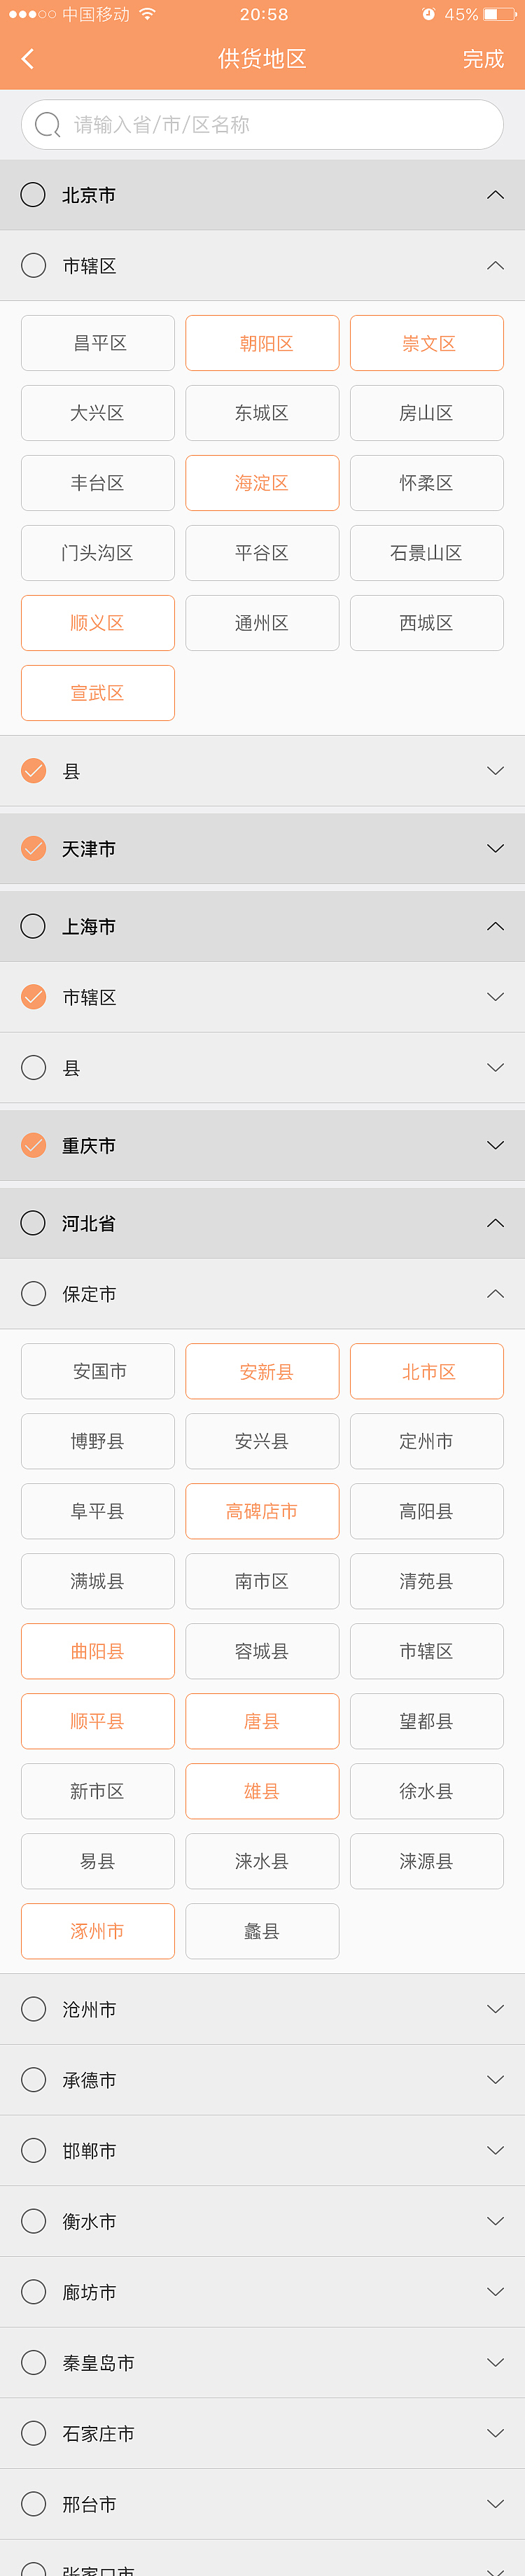The image size is (525, 2576).
Task: Deselect the 朝阳区 district chip
Action: click(x=262, y=343)
